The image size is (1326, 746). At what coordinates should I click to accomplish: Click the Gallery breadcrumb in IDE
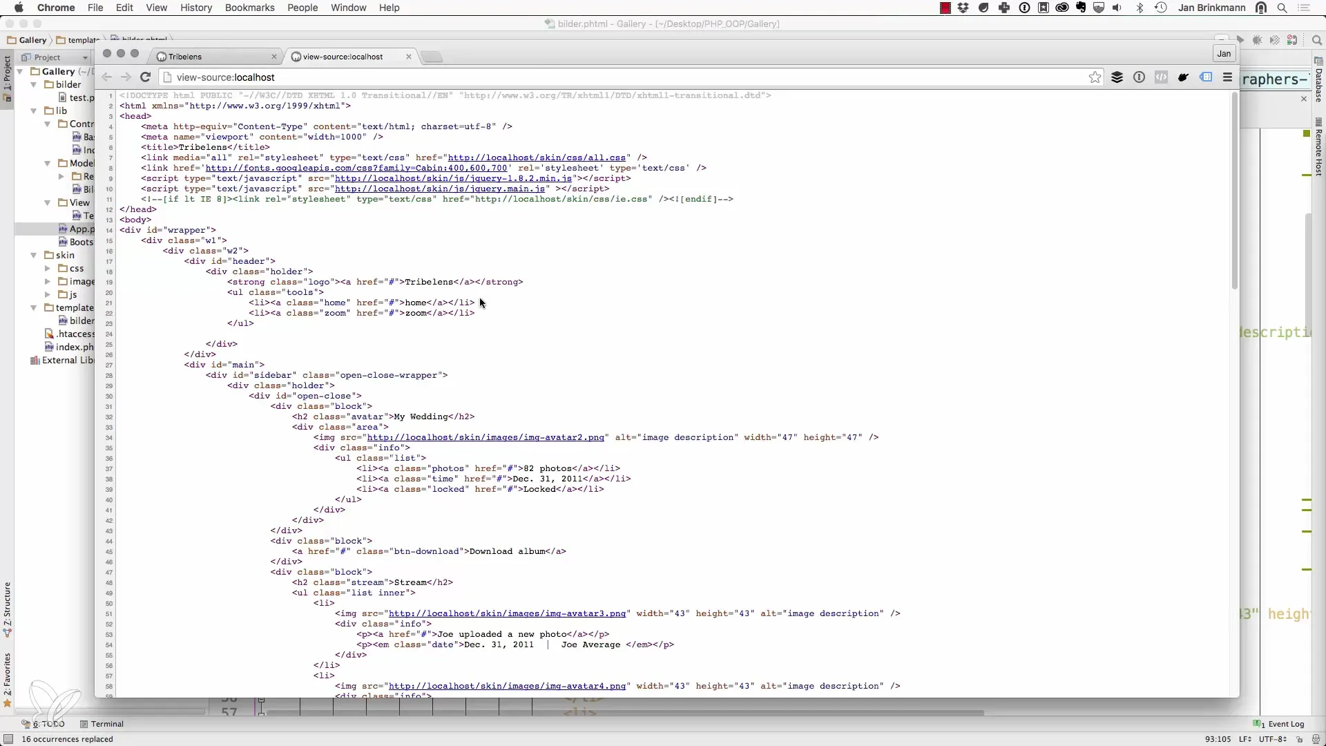tap(27, 40)
